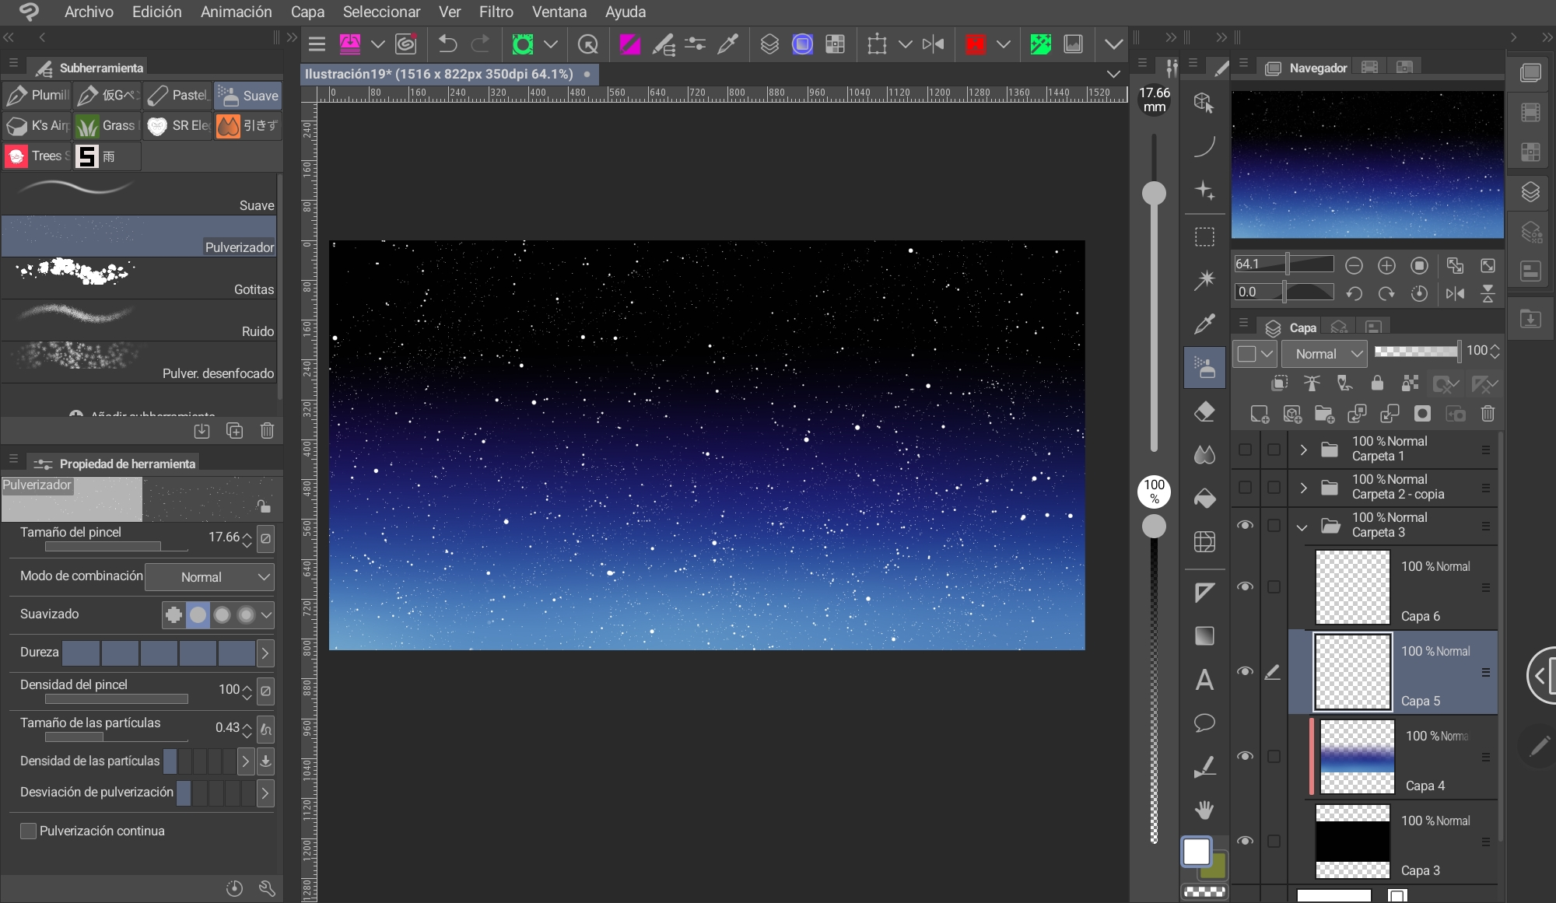Click the white foreground color swatch

coord(1196,852)
